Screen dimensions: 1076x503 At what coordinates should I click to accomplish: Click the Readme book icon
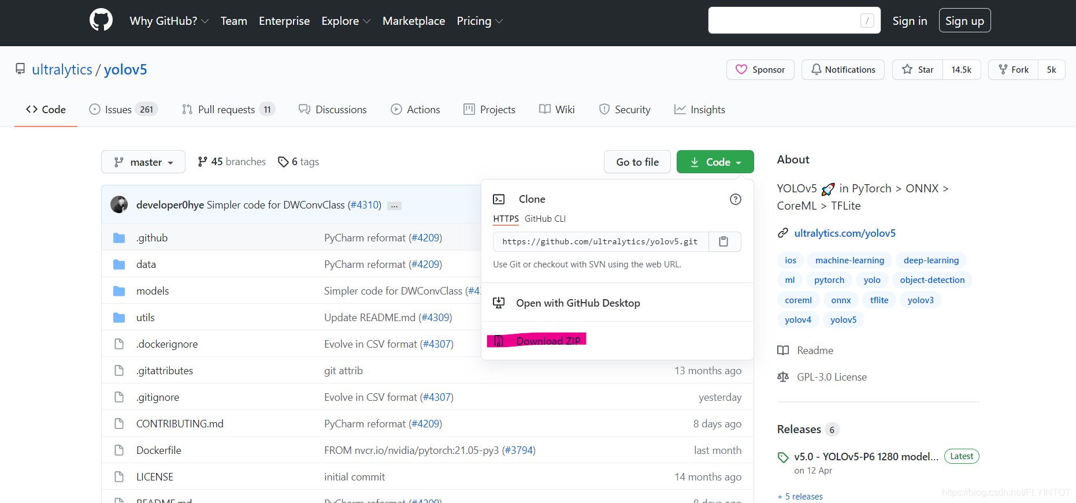click(x=783, y=351)
